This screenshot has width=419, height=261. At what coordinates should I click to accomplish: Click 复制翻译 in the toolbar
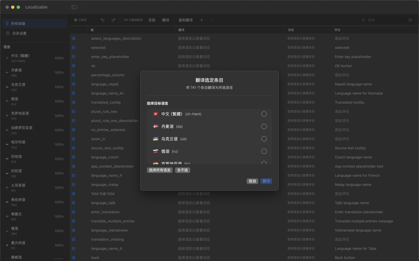tap(186, 20)
